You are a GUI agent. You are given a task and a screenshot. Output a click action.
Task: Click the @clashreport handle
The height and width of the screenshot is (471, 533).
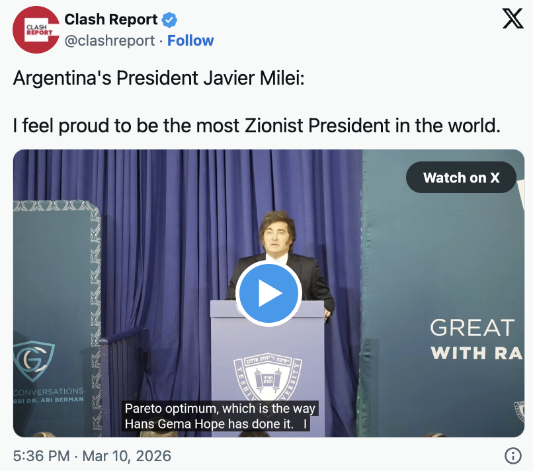point(110,40)
